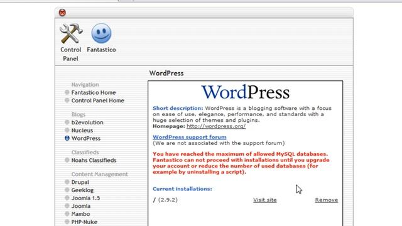Click the bullet icon beside b2evolution
This screenshot has width=402, height=226.
coord(67,122)
